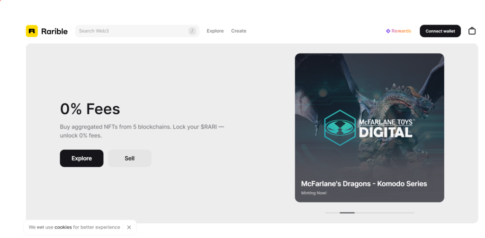Open the Create navigation menu item
485x238 pixels.
click(x=239, y=31)
